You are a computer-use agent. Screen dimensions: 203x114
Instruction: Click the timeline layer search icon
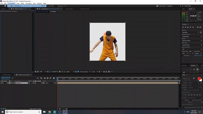13,78
